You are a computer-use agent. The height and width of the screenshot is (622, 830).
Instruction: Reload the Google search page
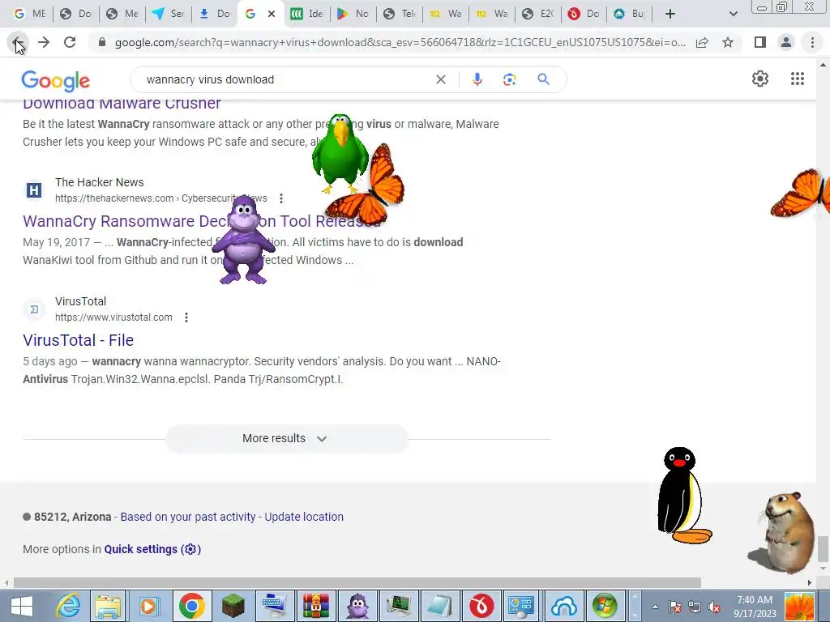click(70, 42)
